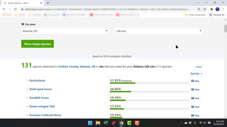Open the Map for Dark-eyed Junco

(x=195, y=90)
